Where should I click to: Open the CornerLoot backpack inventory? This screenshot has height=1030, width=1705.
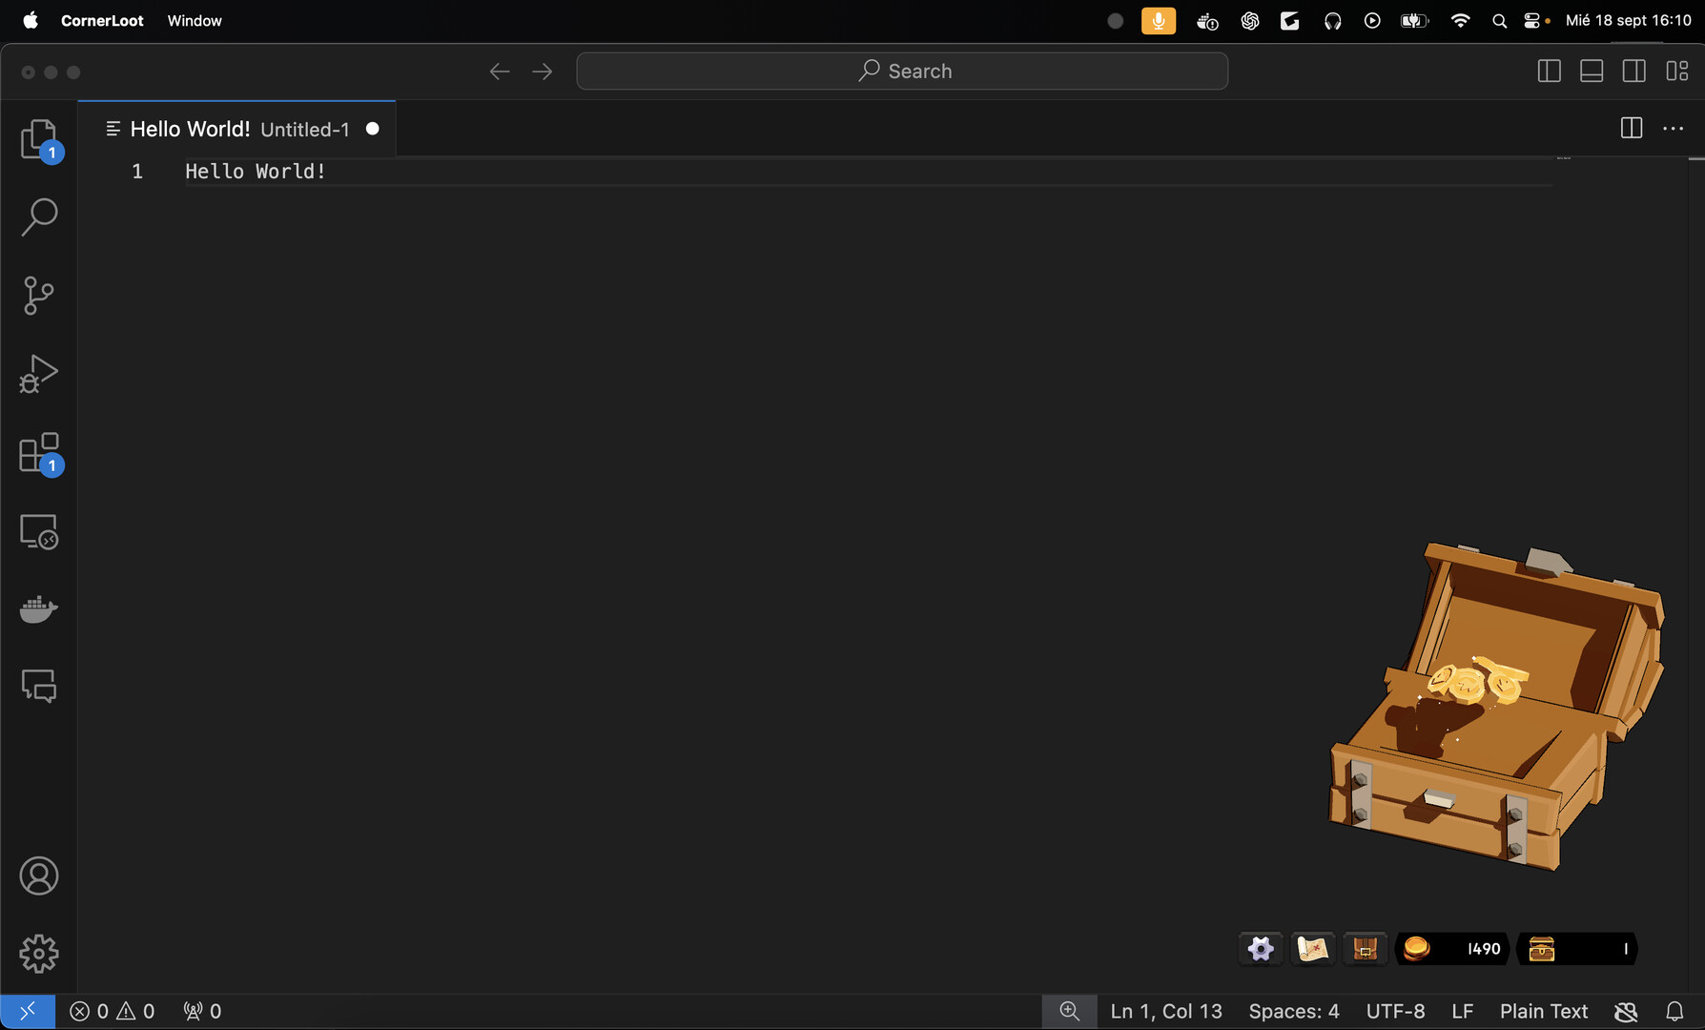[x=1366, y=948]
